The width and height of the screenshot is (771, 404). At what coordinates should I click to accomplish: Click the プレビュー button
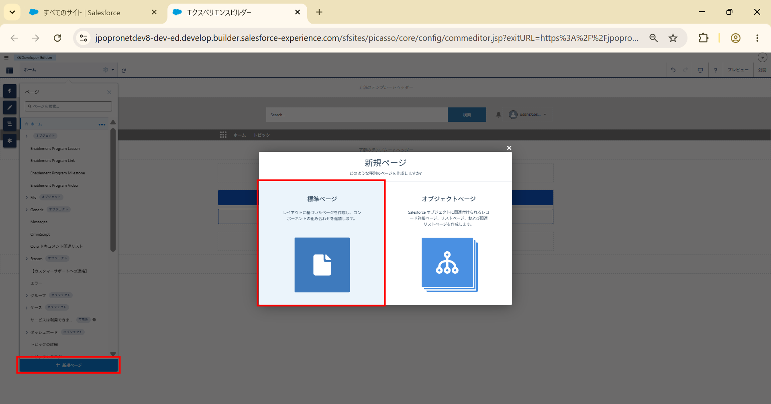tap(738, 70)
